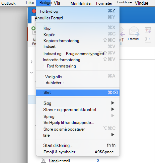The height and width of the screenshot is (163, 155).
Task: Click Slet highlighted menu item
Action: tap(78, 93)
